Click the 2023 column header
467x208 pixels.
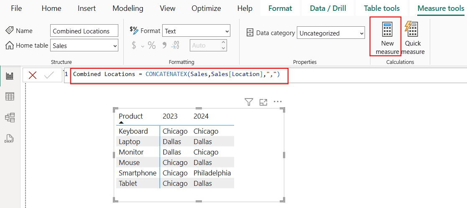[x=170, y=116]
